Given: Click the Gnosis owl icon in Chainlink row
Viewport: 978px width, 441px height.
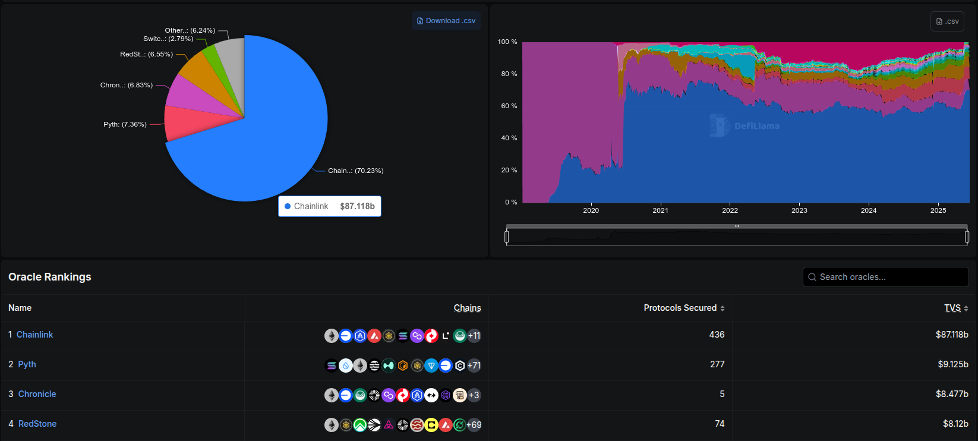Looking at the screenshot, I should click(460, 336).
